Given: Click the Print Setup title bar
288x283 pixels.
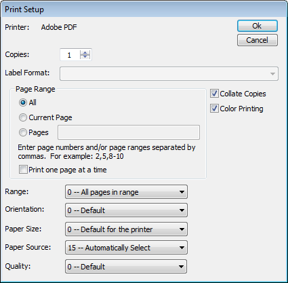Looking at the screenshot, I should [x=144, y=10].
